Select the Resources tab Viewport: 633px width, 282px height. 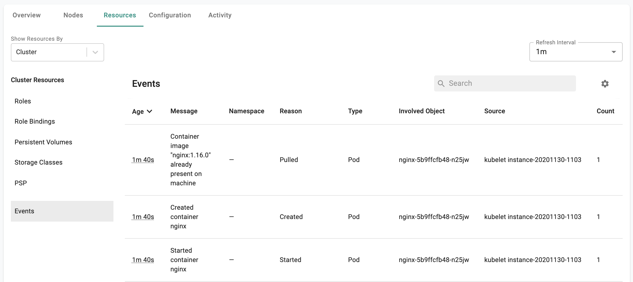tap(120, 15)
